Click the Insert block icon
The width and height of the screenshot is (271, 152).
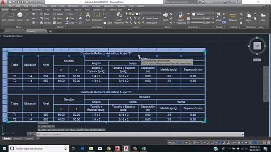(x=165, y=17)
